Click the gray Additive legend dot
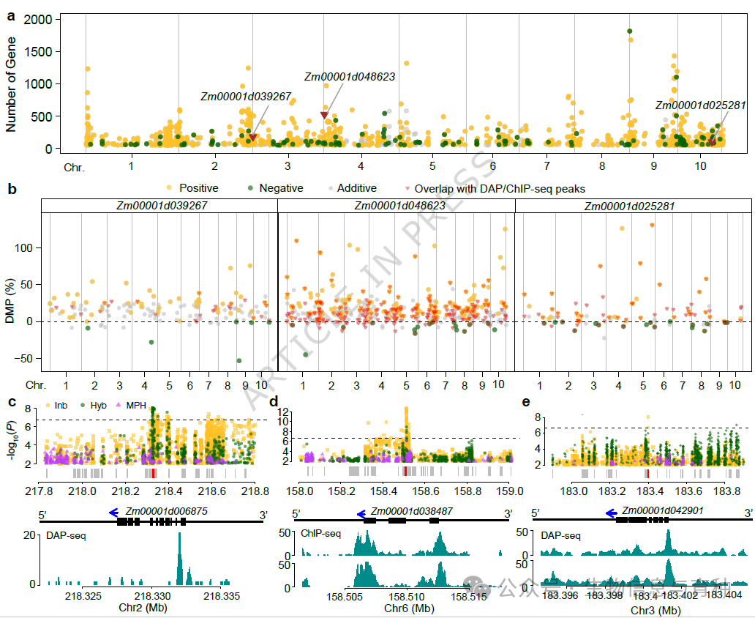The width and height of the screenshot is (755, 618). (x=331, y=188)
